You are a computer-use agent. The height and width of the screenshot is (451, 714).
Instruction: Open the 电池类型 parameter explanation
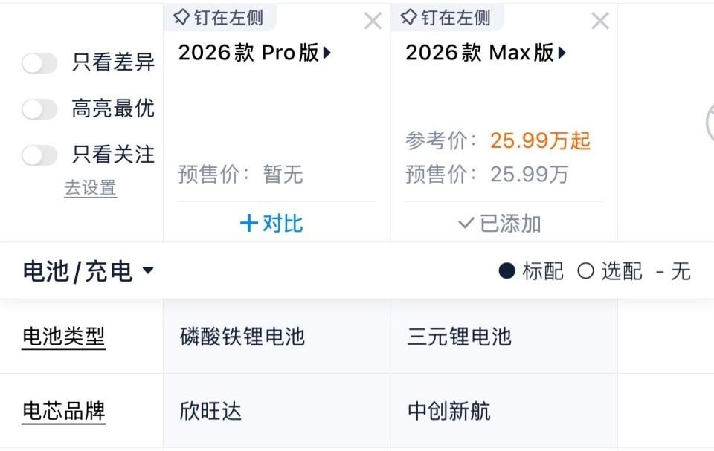tap(64, 337)
